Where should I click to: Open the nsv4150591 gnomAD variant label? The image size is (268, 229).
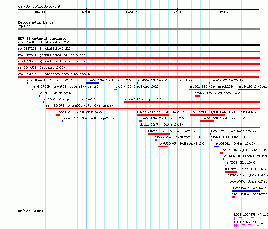51,55
